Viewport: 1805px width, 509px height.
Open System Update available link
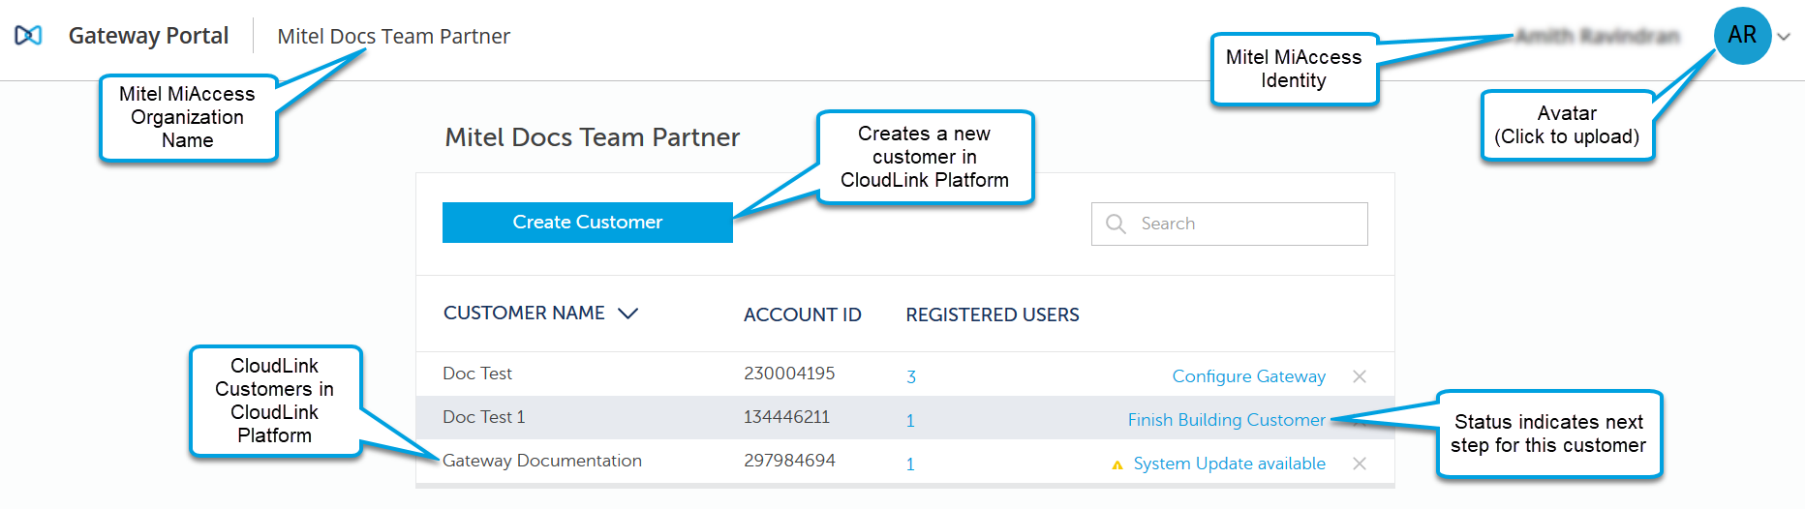tap(1229, 464)
